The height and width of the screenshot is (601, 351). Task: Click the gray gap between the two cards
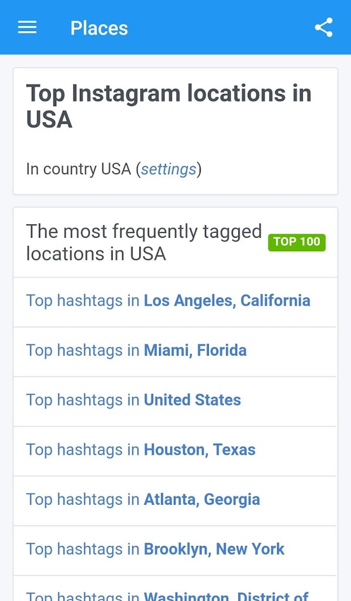(x=176, y=201)
